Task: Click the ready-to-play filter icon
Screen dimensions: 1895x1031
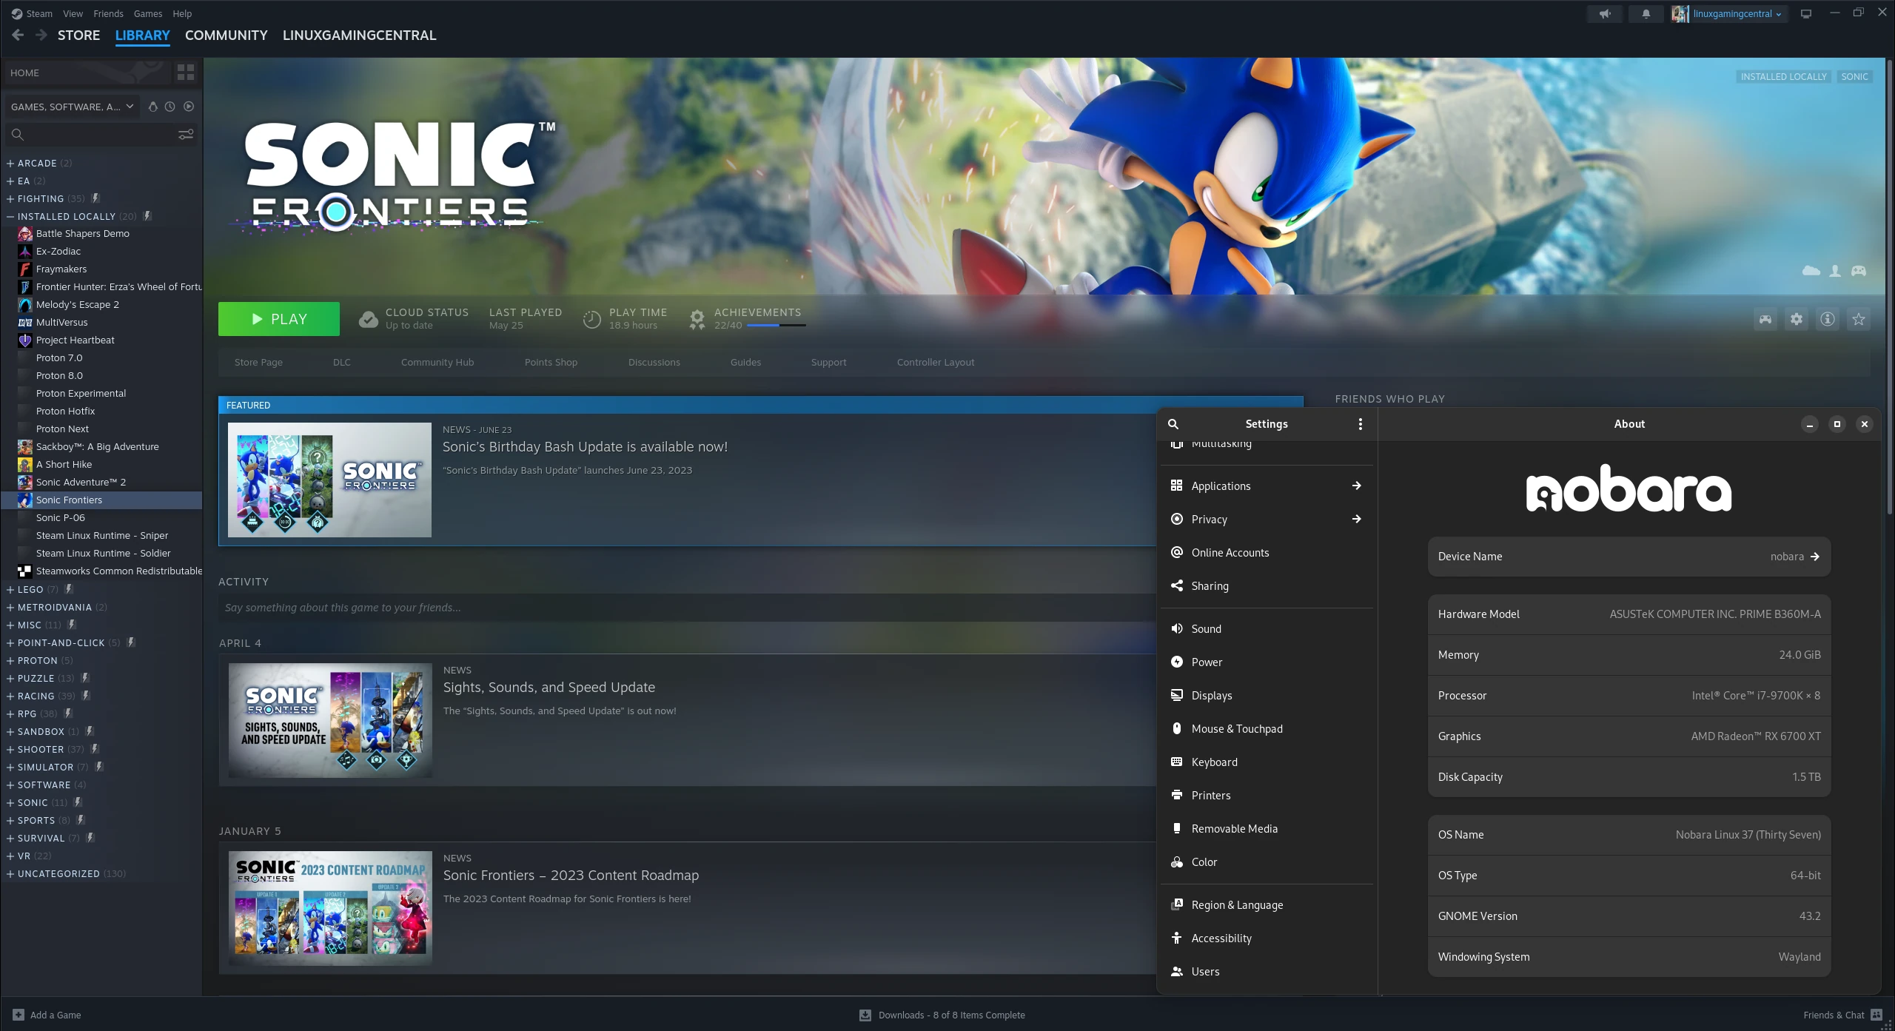Action: pyautogui.click(x=189, y=107)
